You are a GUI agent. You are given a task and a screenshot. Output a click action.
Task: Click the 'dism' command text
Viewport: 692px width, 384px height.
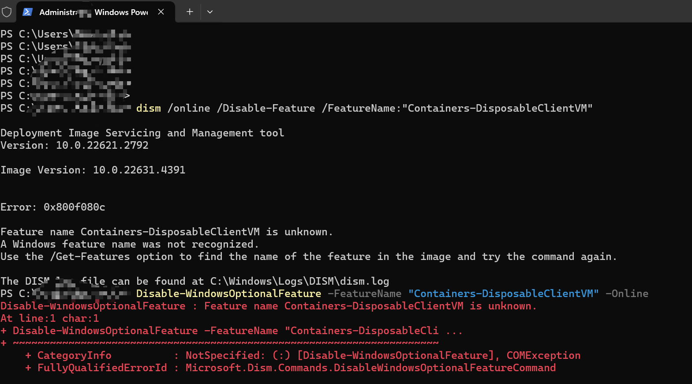pos(149,108)
